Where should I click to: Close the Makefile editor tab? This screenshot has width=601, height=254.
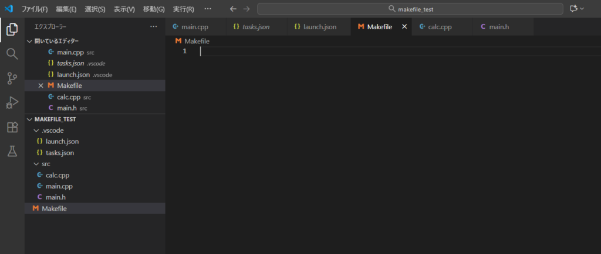pos(404,27)
